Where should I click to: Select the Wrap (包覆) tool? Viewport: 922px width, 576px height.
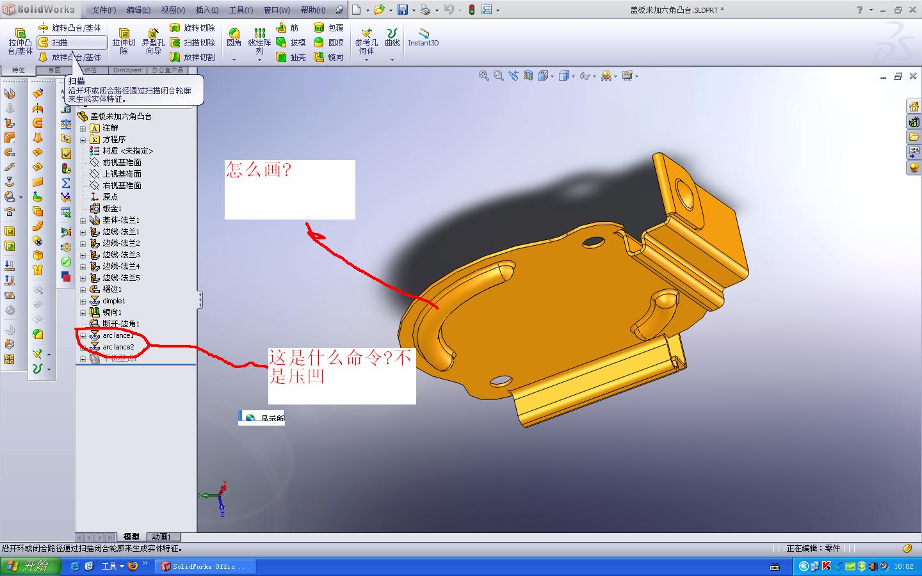[329, 28]
